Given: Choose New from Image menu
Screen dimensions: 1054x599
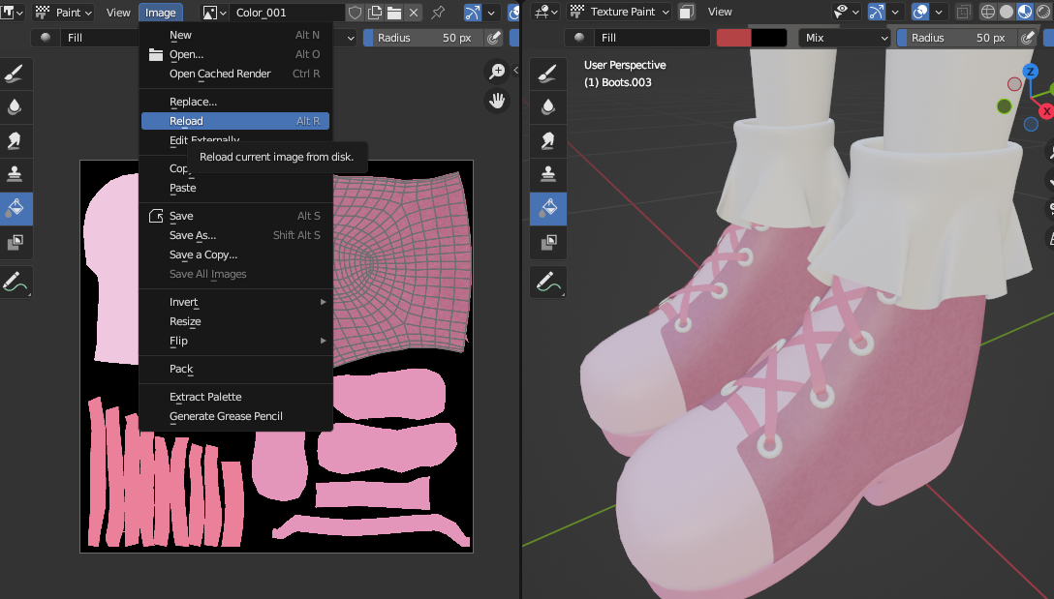Looking at the screenshot, I should [x=235, y=35].
